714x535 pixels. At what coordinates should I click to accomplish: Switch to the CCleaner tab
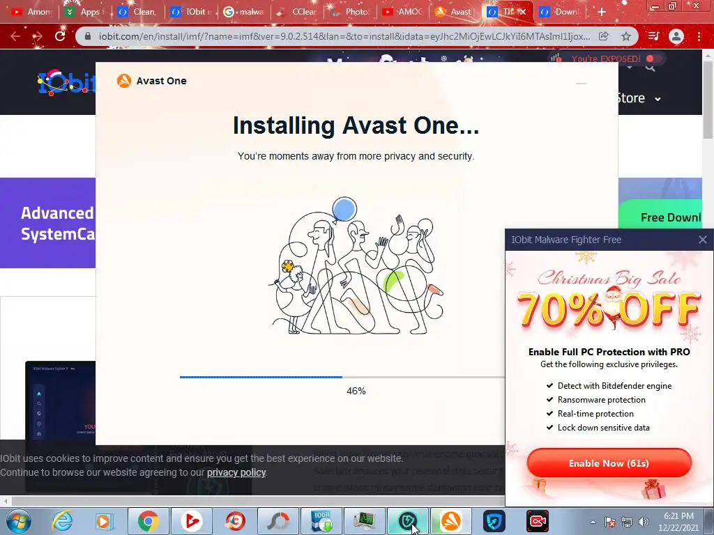297,12
